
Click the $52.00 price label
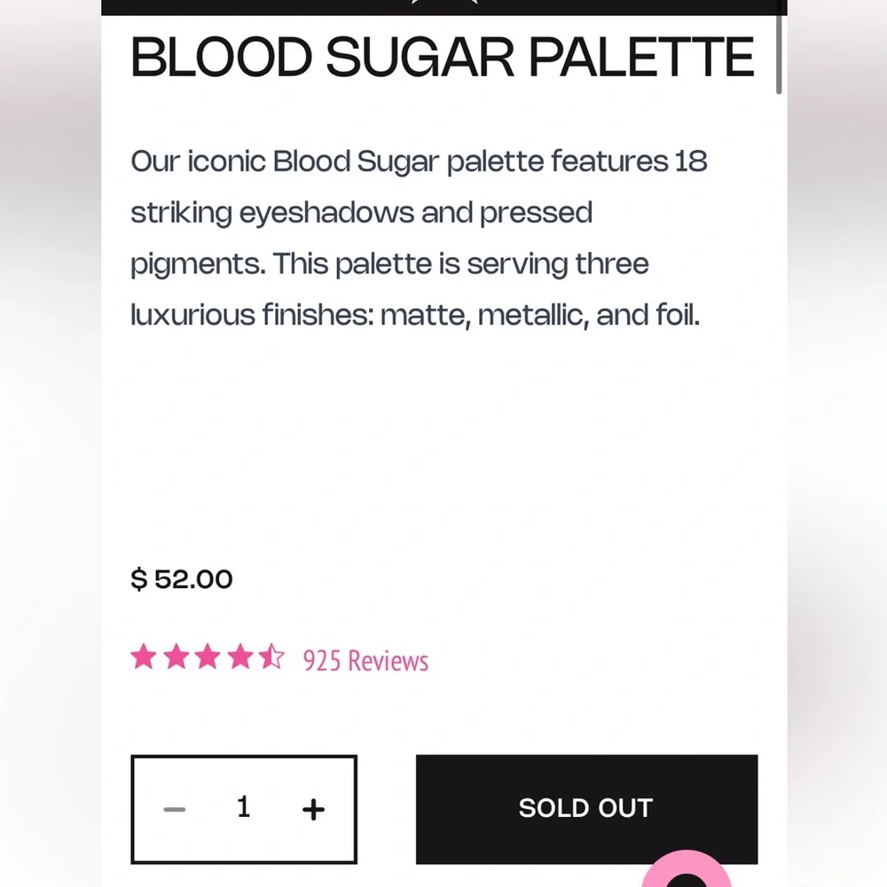point(181,578)
